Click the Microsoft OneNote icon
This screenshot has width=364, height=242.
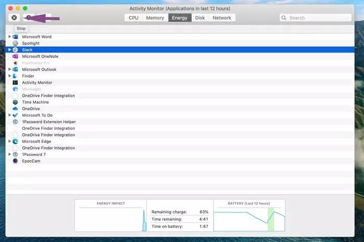pyautogui.click(x=16, y=57)
